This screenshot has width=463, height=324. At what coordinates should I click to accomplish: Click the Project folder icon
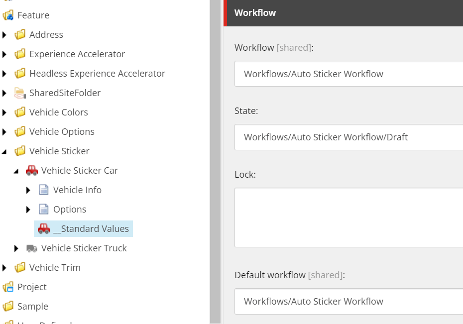[x=8, y=287]
